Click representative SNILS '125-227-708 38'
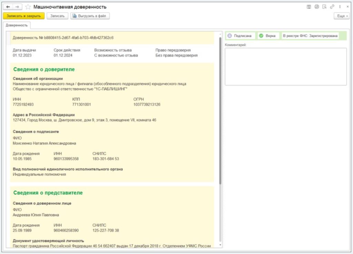 point(105,231)
